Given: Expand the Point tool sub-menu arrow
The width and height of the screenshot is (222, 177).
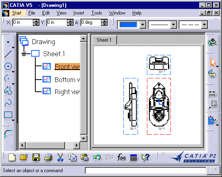Looking at the screenshot, I should 13,48.
